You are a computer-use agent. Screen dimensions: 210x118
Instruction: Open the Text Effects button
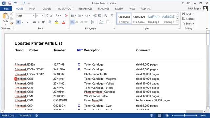tap(50, 22)
